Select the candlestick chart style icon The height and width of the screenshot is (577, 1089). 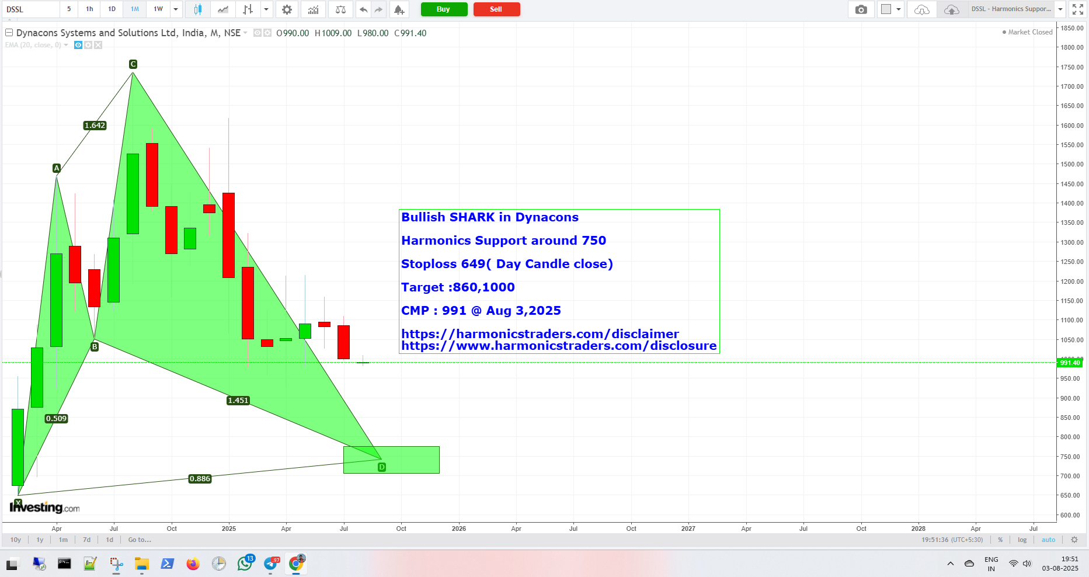click(197, 9)
